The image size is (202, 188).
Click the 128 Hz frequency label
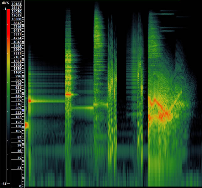(16, 126)
